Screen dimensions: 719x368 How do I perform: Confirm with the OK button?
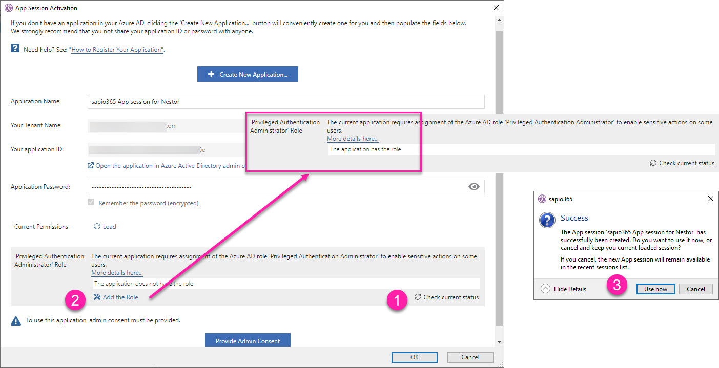[414, 357]
